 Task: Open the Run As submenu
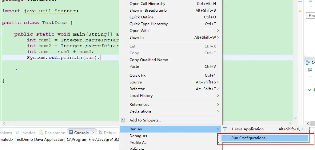[x=171, y=129]
